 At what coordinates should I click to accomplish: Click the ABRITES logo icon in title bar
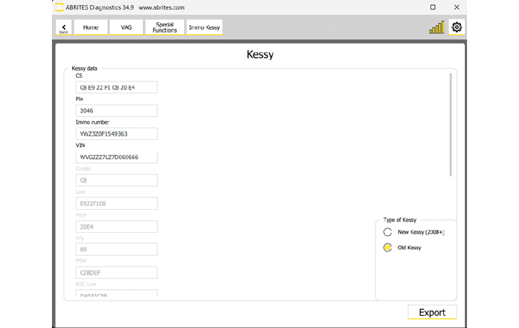point(59,7)
